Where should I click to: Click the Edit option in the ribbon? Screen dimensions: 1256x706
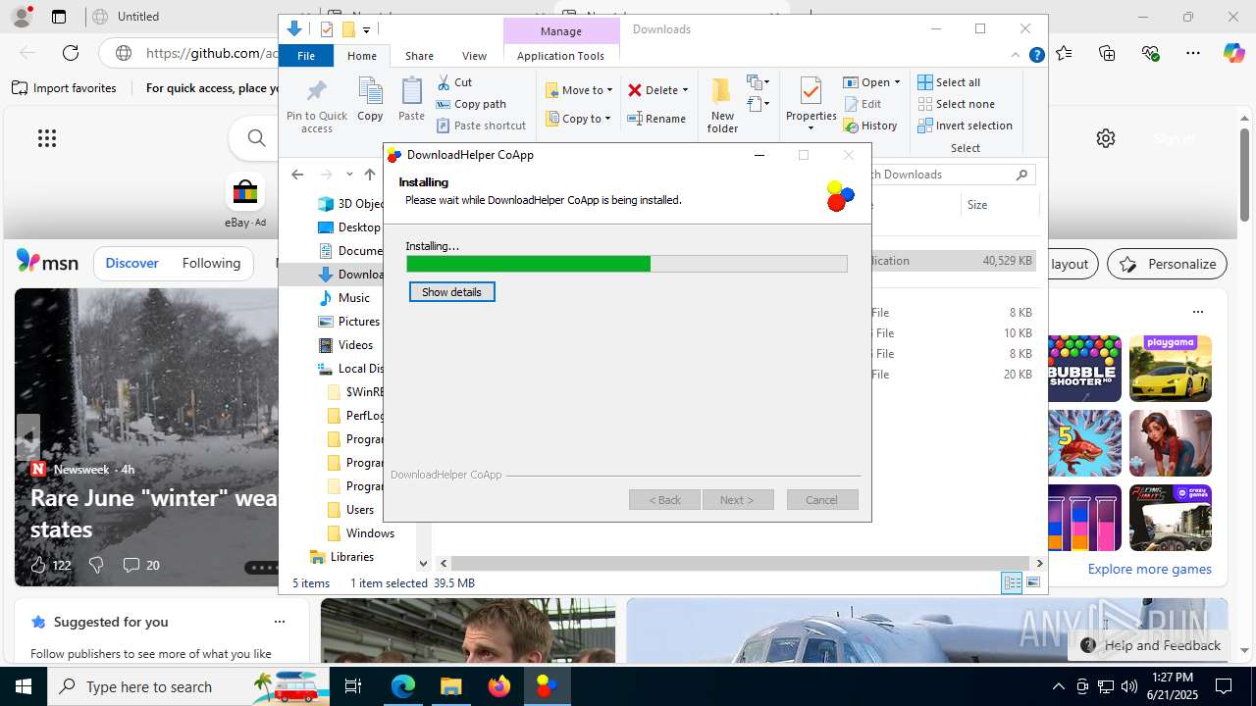863,104
